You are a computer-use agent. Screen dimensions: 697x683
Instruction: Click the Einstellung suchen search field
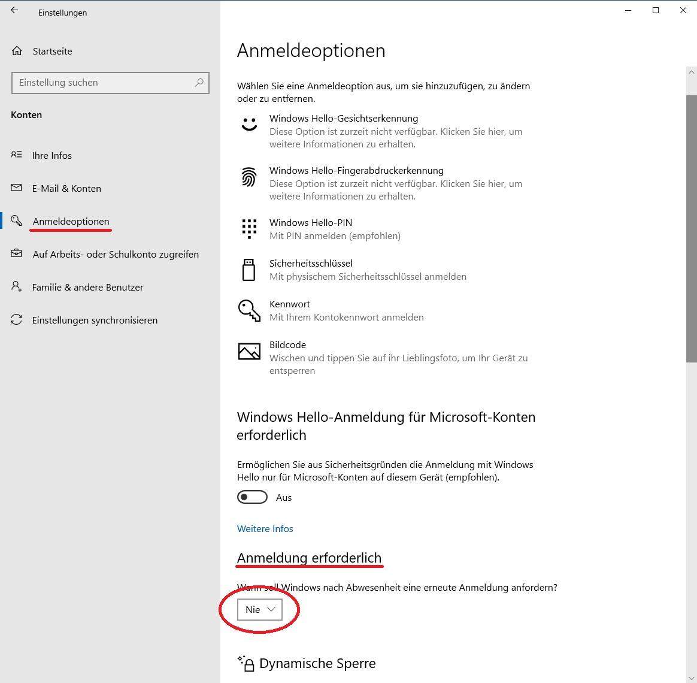(x=110, y=83)
